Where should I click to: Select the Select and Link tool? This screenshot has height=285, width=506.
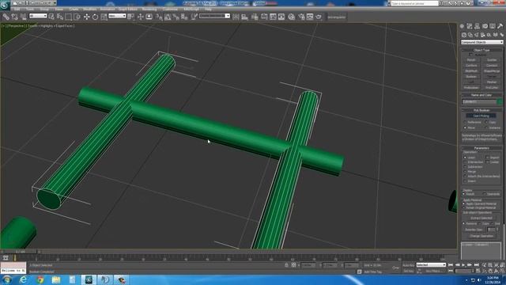6,17
